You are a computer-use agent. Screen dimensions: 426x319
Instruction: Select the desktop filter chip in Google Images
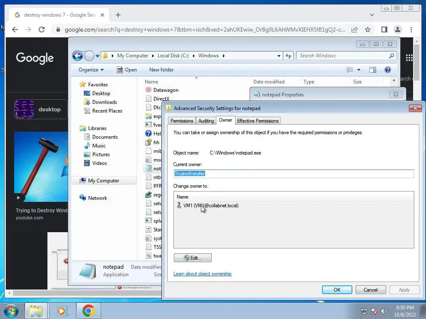click(x=41, y=109)
